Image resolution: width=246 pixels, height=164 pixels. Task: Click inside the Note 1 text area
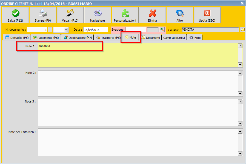point(138,55)
